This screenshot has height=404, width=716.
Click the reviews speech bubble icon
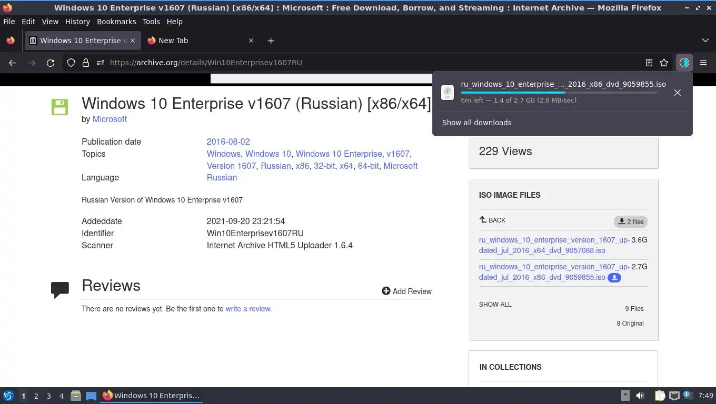(60, 289)
